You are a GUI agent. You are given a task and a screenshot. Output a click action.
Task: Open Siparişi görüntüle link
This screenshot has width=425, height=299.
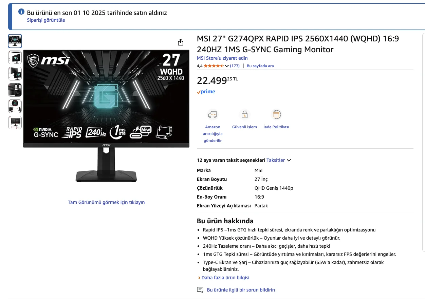pyautogui.click(x=46, y=20)
